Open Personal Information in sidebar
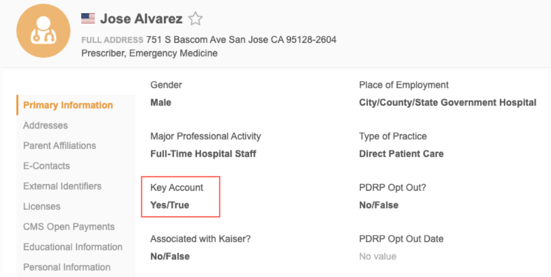The width and height of the screenshot is (551, 277). pos(67,268)
